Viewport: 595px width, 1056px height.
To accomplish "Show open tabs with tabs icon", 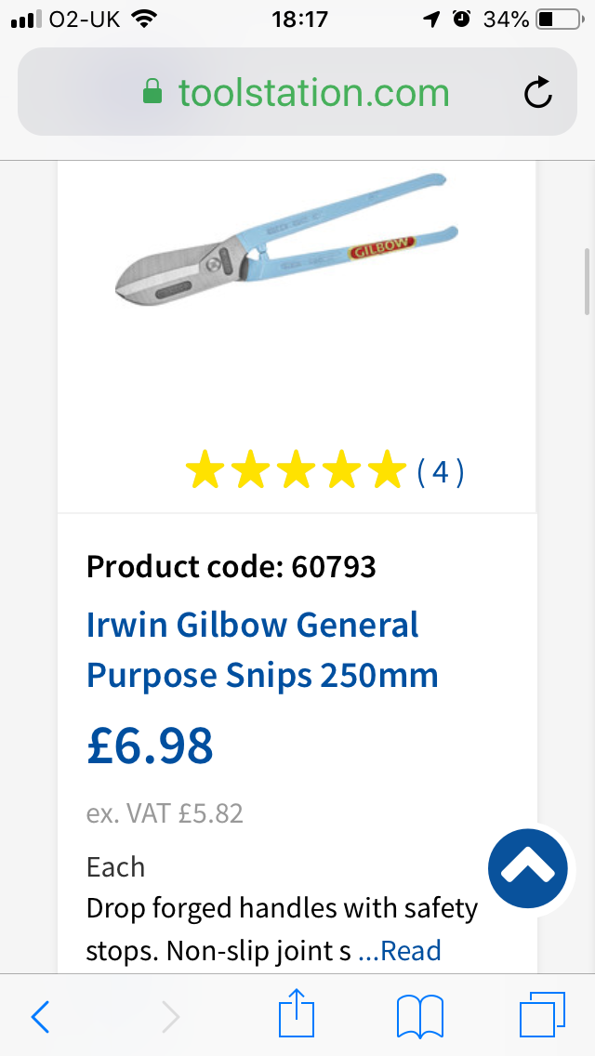I will (542, 1016).
